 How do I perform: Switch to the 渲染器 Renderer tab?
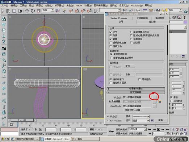[152, 22]
